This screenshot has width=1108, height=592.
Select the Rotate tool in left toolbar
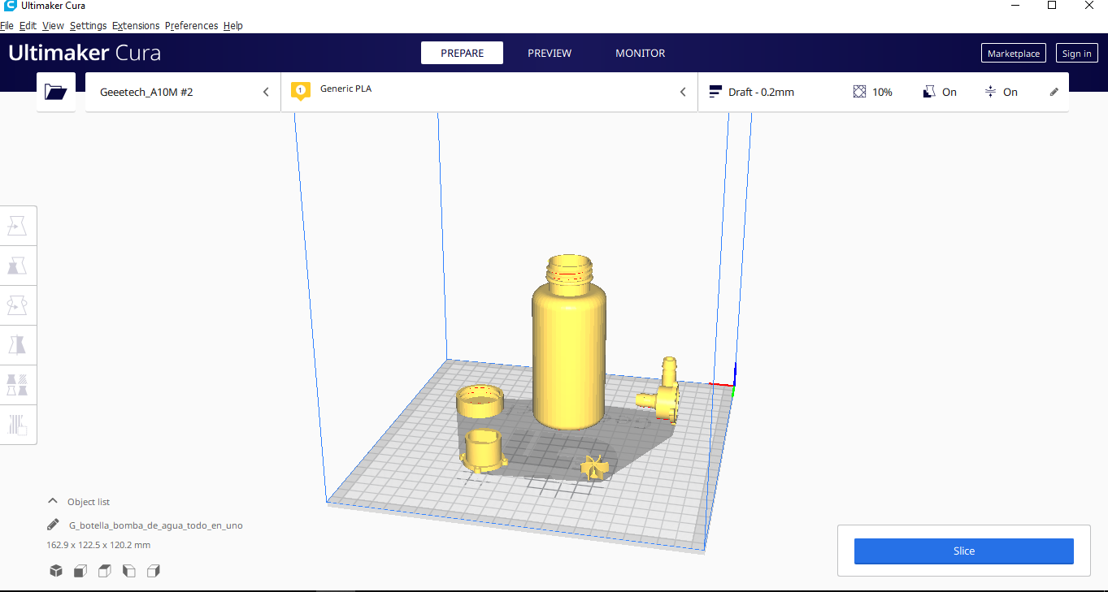coord(18,305)
